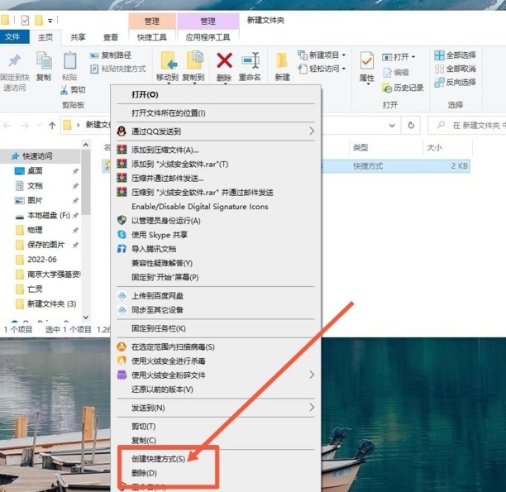Click the Paste (粘贴) clipboard icon
Screen dimensions: 506x492
70,62
